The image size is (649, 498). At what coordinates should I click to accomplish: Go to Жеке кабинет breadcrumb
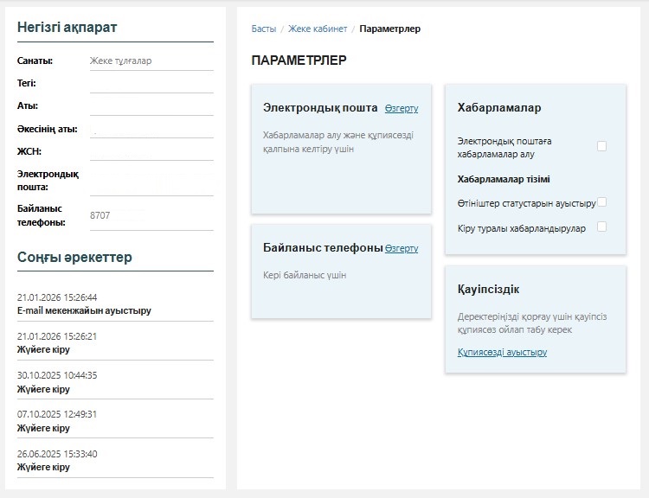(317, 29)
